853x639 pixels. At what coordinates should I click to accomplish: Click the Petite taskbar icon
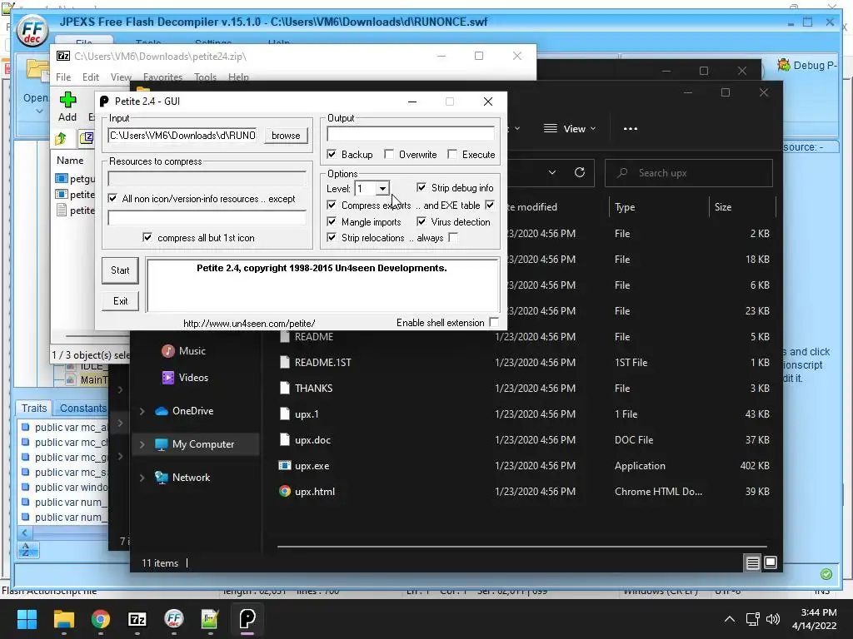(247, 619)
